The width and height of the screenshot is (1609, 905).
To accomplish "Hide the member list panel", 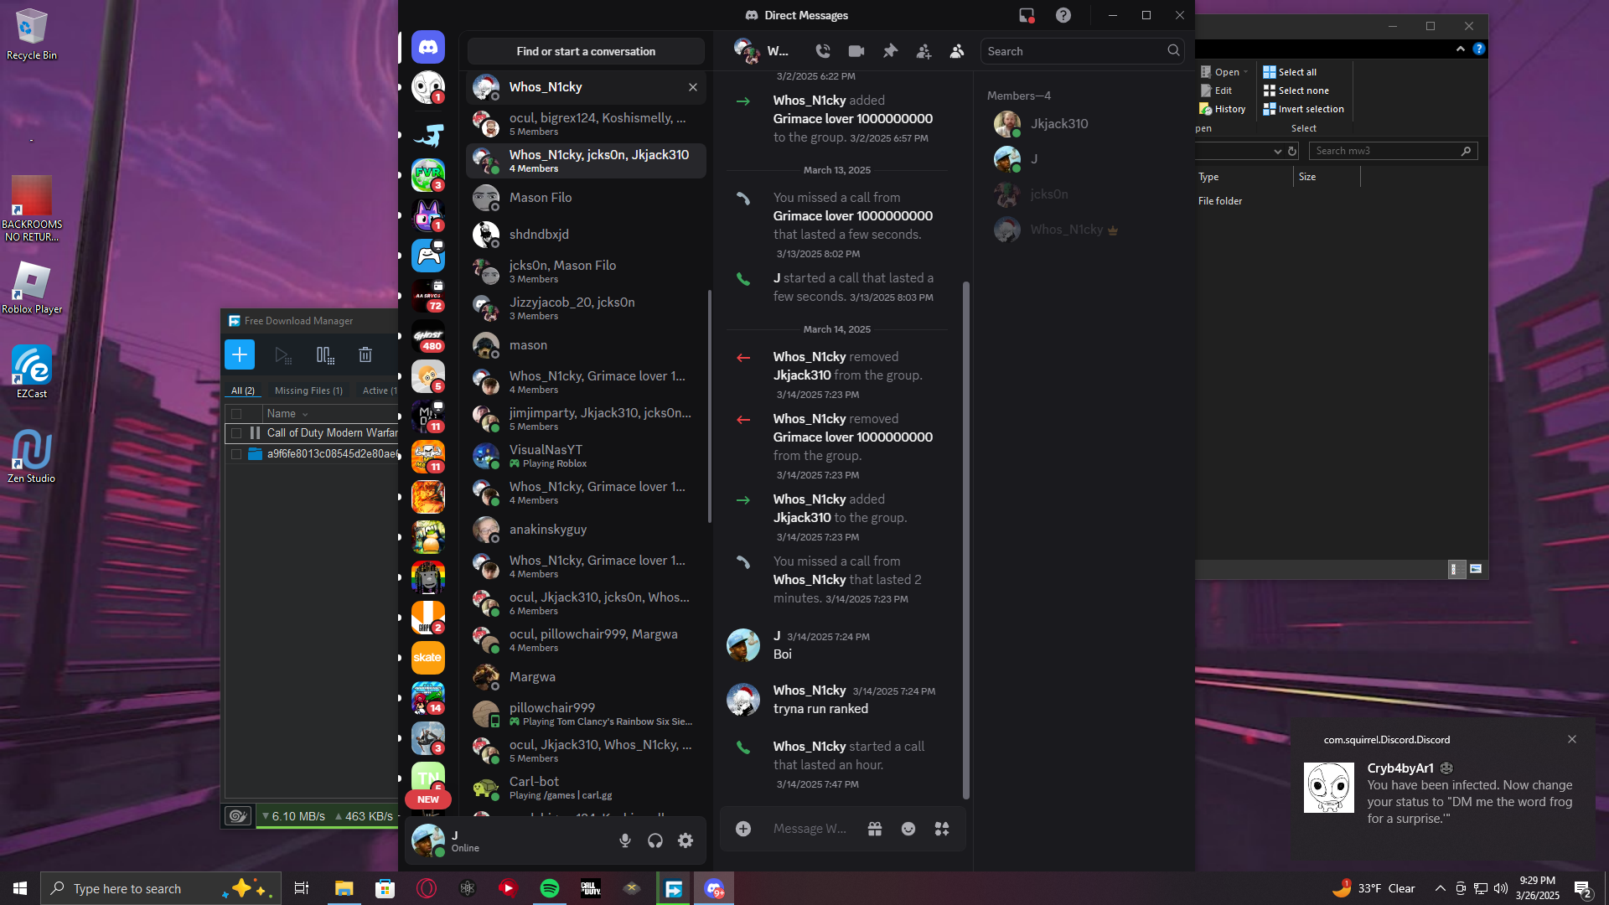I will pos(957,51).
